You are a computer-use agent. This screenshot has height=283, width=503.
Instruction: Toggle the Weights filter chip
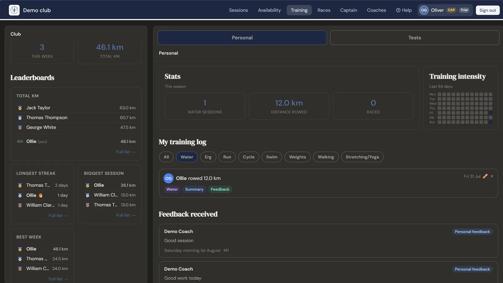coord(297,157)
